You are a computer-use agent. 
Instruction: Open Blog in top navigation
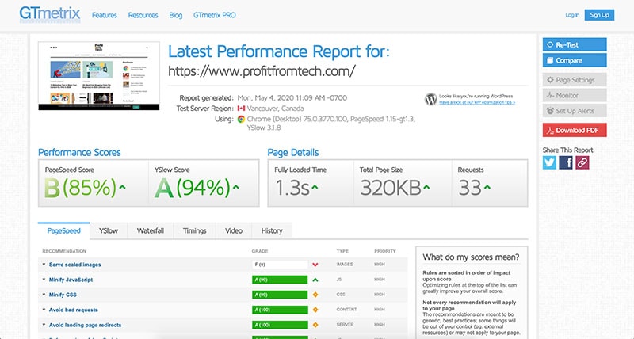pos(175,15)
